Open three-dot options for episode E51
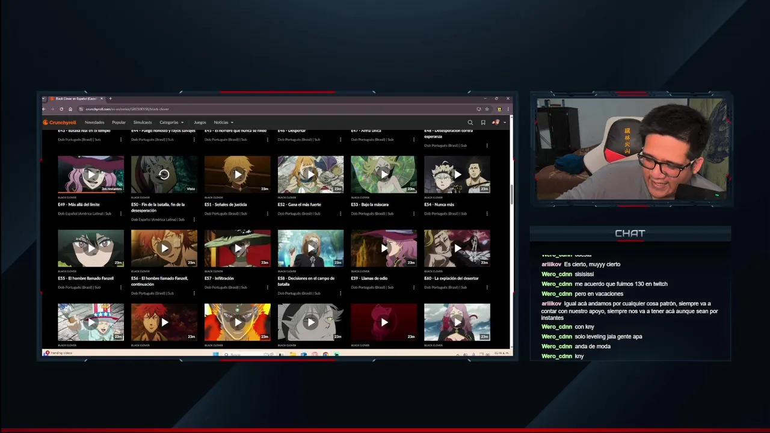This screenshot has width=770, height=433. pyautogui.click(x=267, y=213)
